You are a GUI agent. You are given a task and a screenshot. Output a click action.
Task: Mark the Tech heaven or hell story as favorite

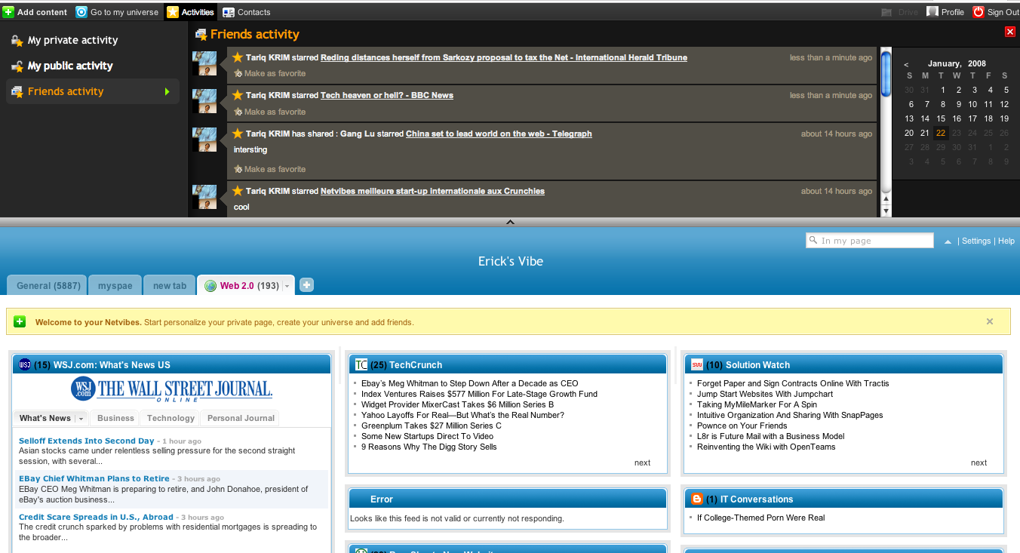(x=270, y=112)
